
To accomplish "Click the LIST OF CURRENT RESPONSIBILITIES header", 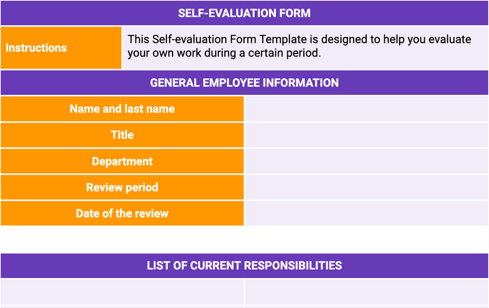I will coord(245,265).
